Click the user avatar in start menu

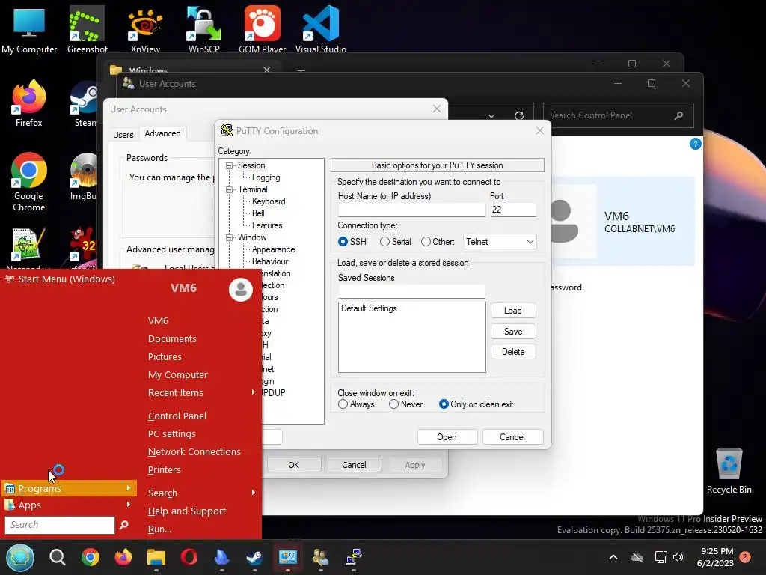pos(240,290)
